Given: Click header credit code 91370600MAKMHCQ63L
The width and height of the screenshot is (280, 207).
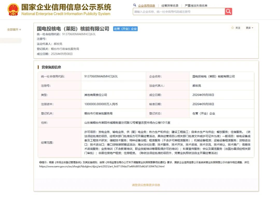Looking at the screenshot, I should pyautogui.click(x=79, y=34).
